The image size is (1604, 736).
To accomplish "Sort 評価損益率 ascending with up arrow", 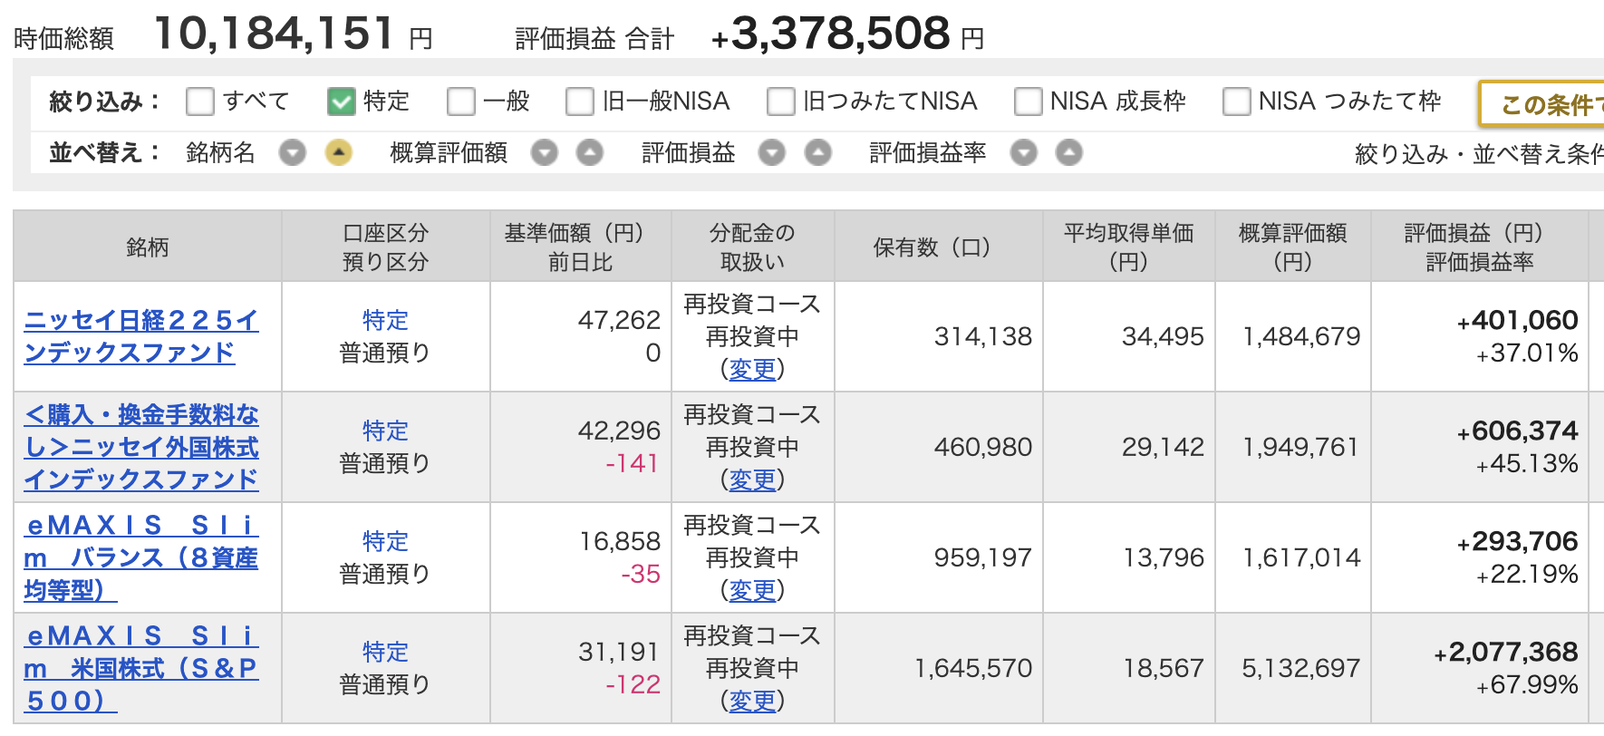I will [1069, 153].
